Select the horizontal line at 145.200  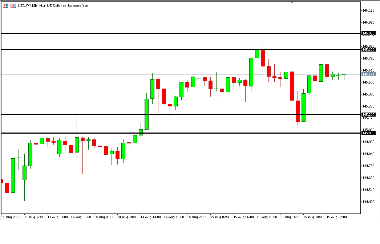181,114
